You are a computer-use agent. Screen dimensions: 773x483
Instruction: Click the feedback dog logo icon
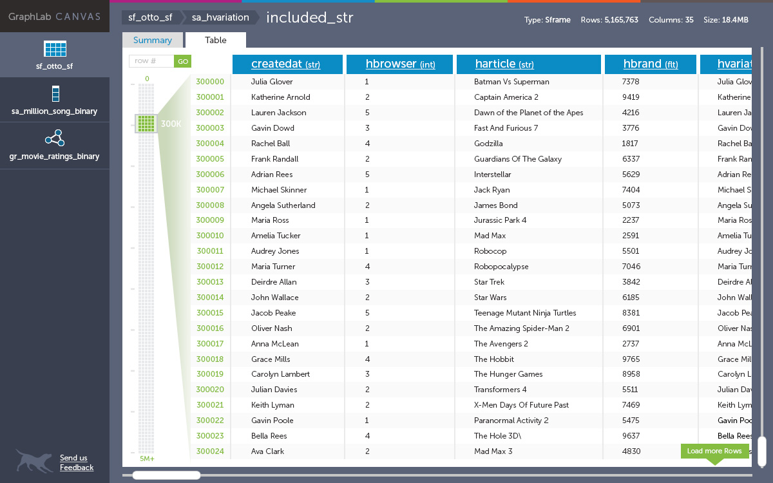coord(34,461)
